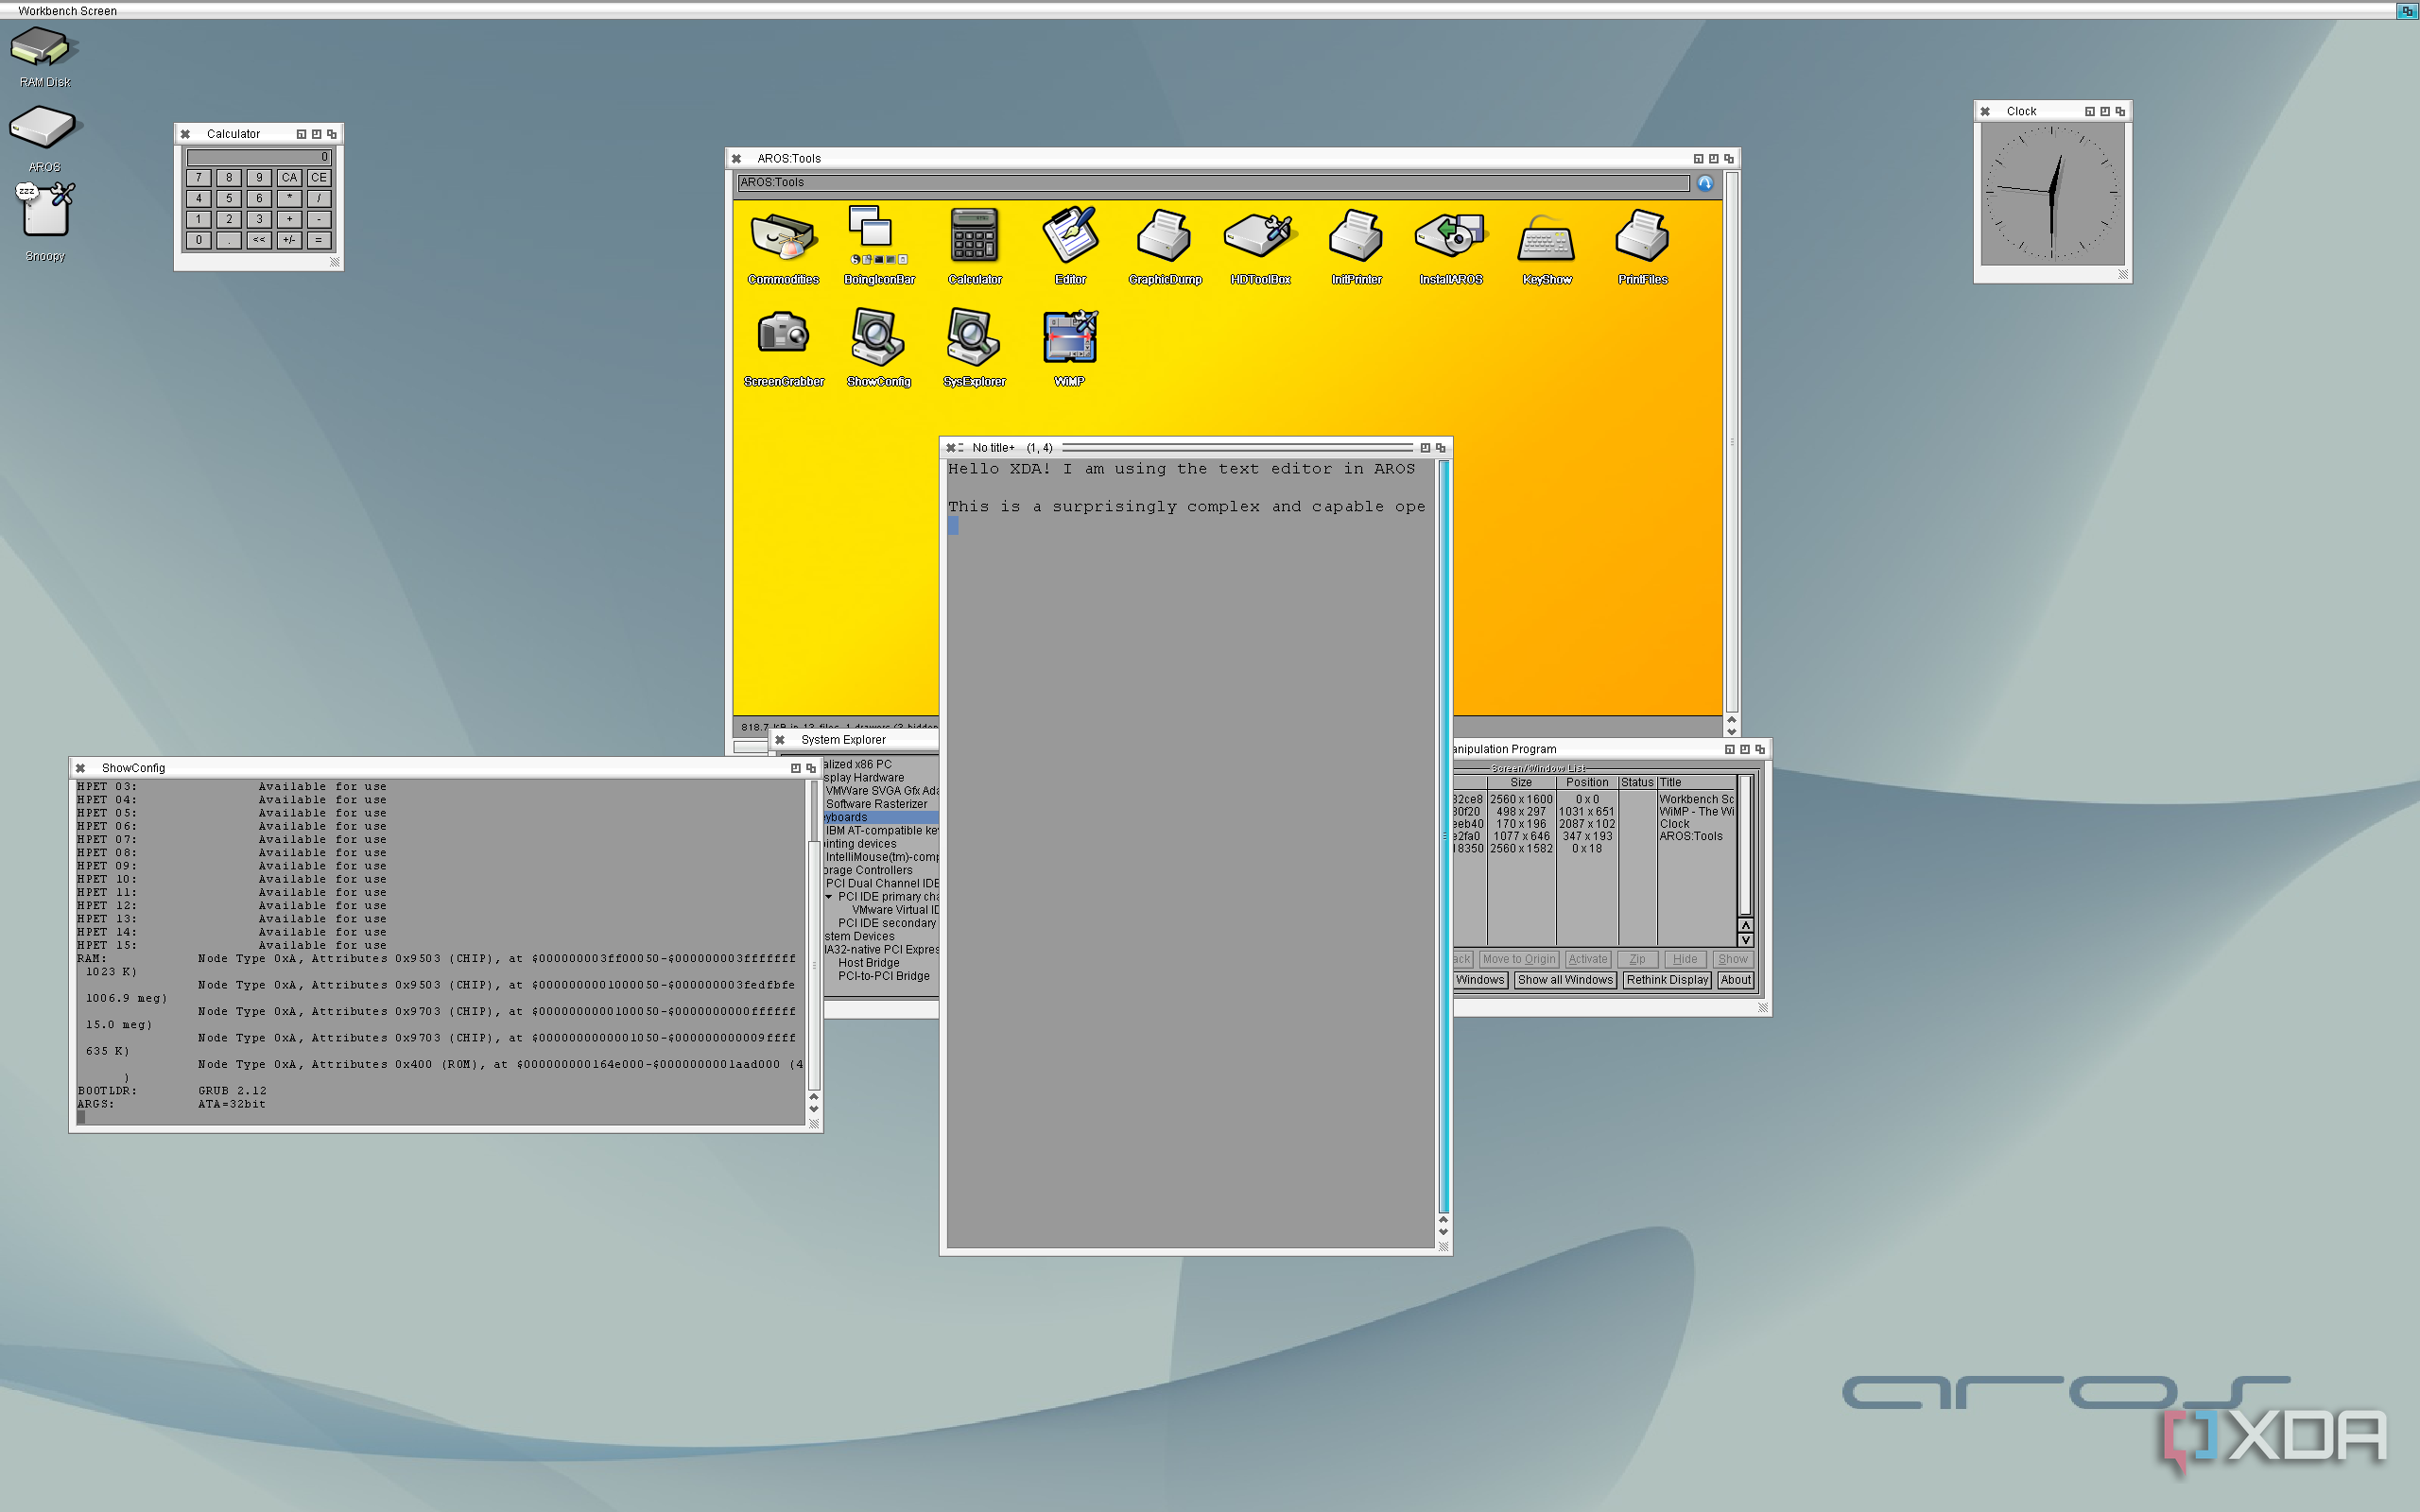Click the Rethink Display button in WiMP
Viewport: 2420px width, 1512px height.
point(1667,980)
